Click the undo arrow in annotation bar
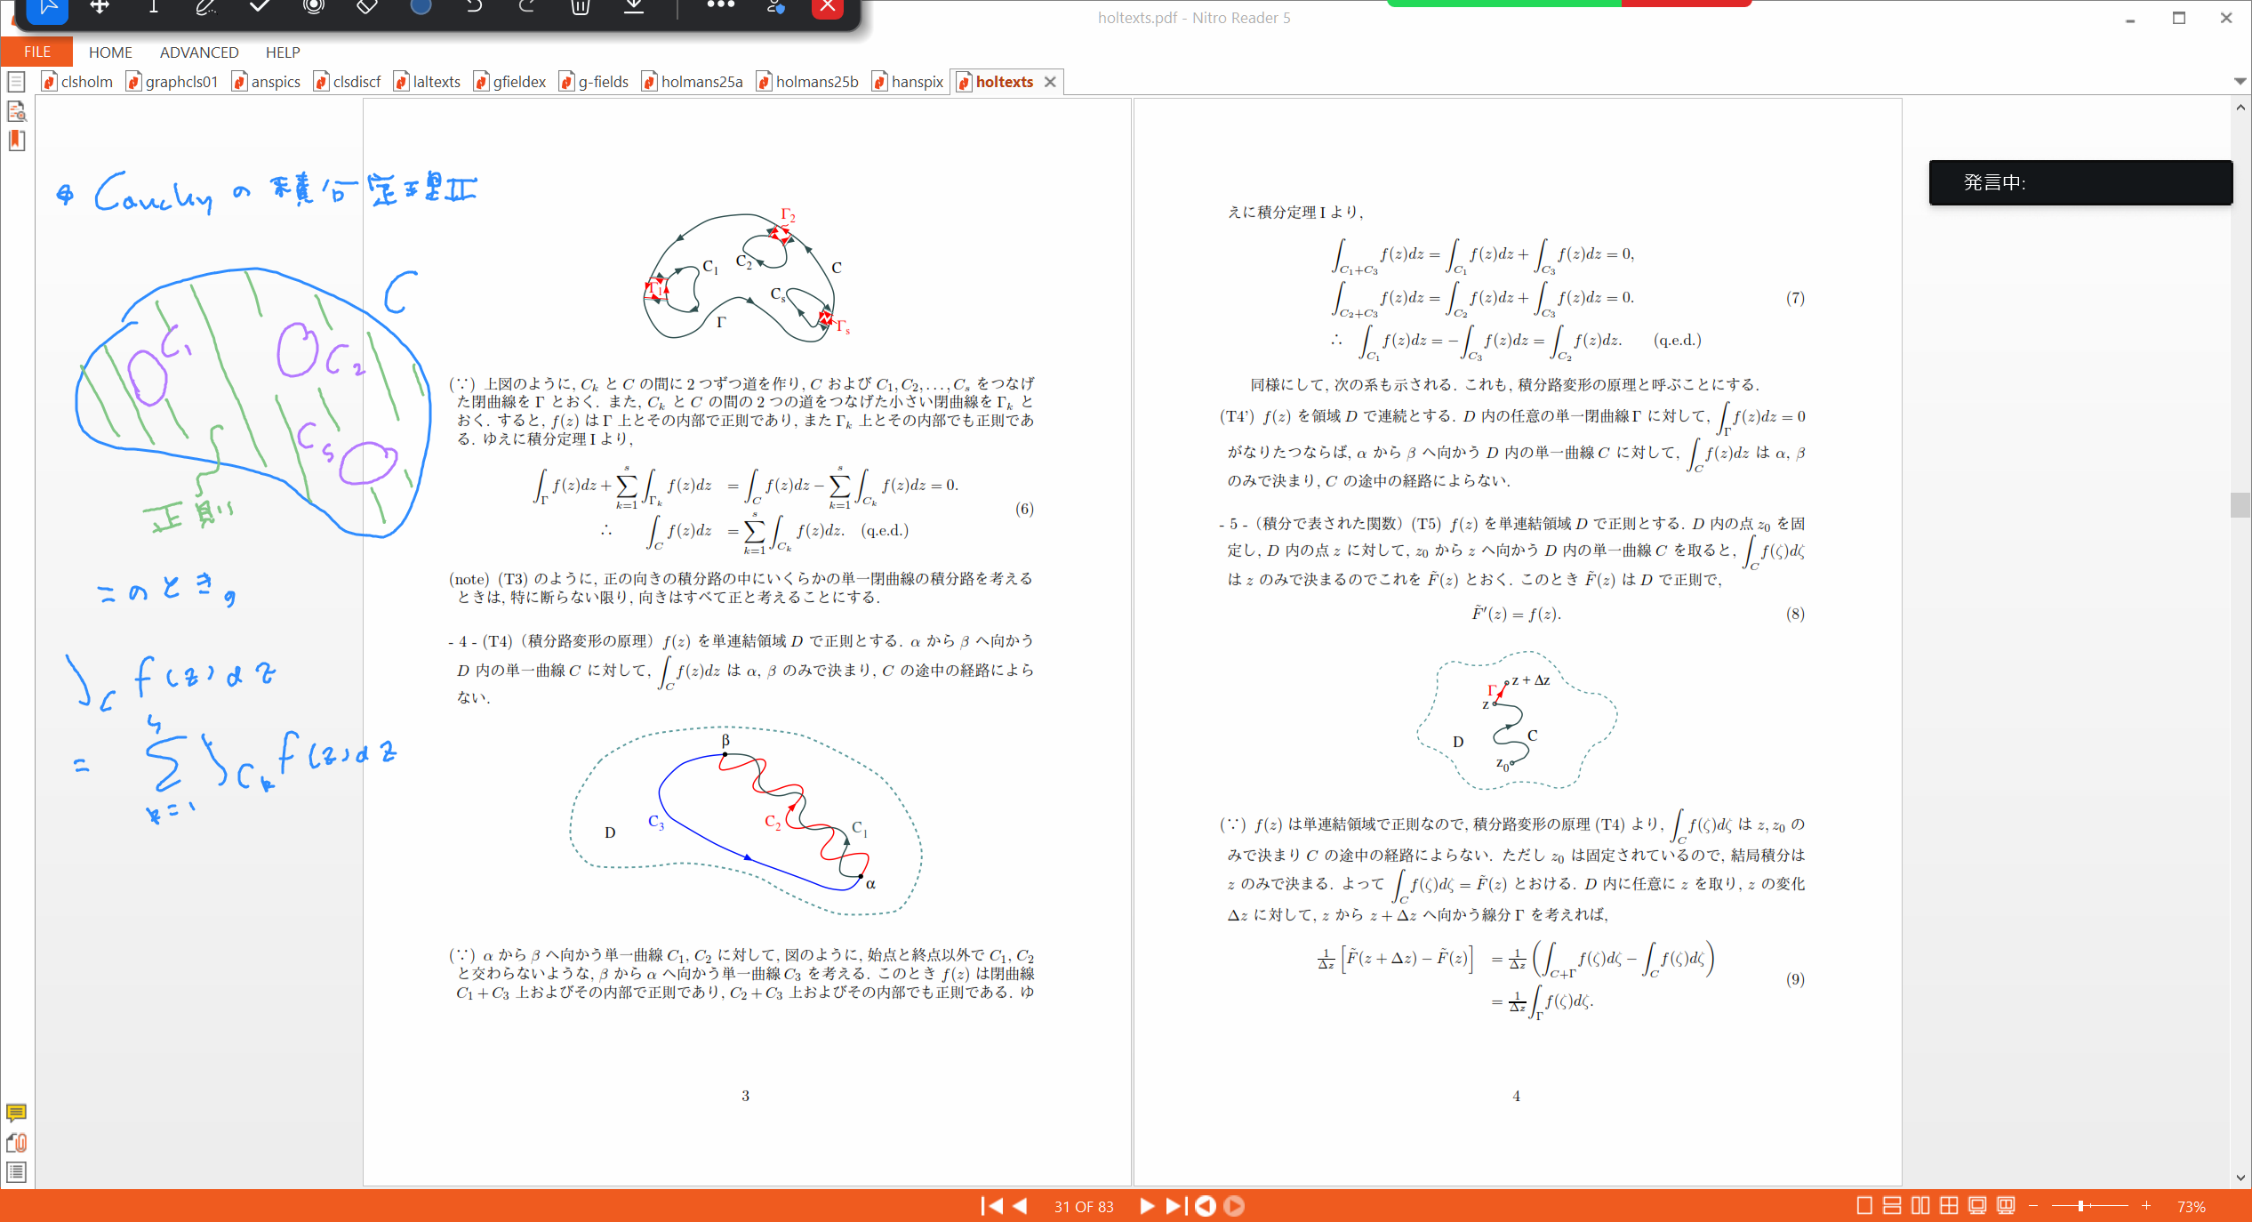 [474, 7]
